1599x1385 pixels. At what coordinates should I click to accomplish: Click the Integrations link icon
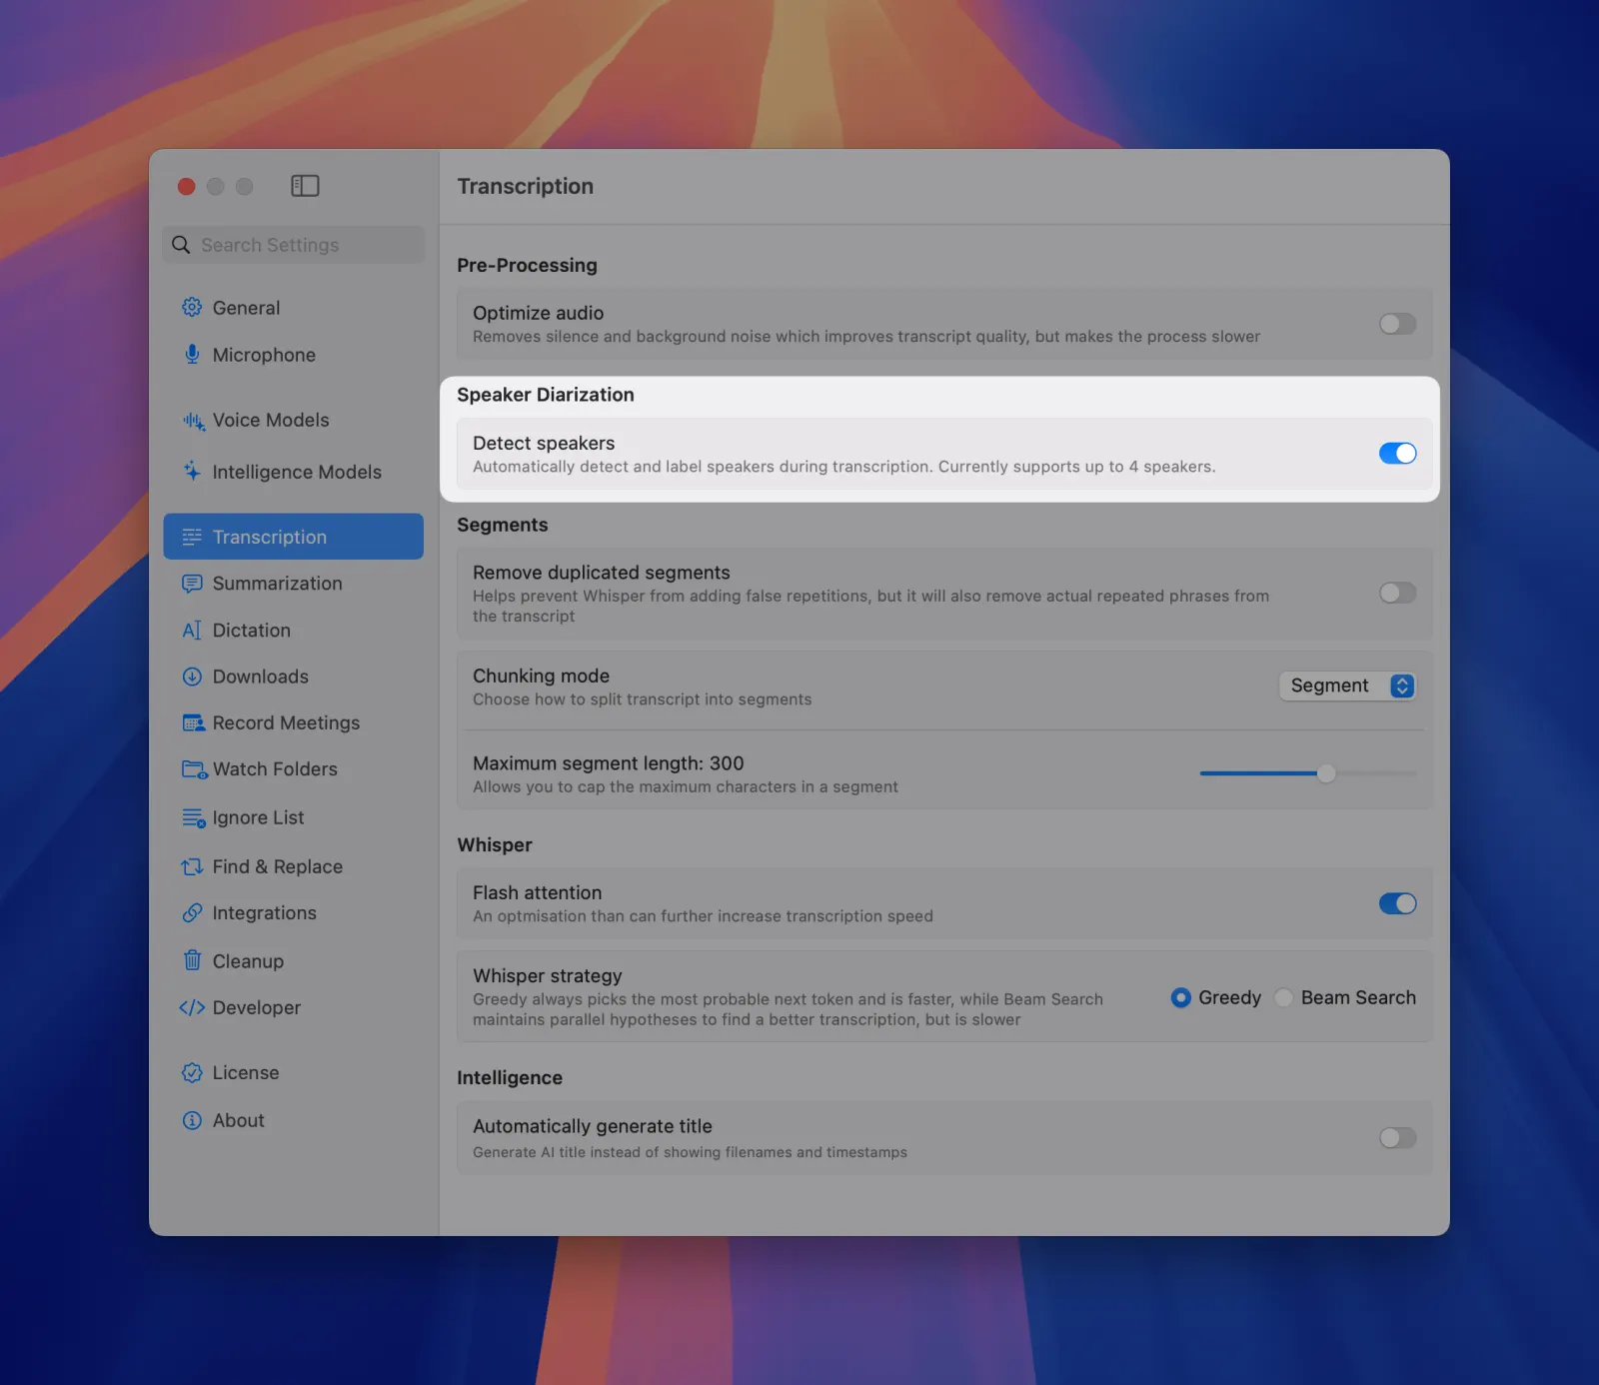[x=192, y=913]
